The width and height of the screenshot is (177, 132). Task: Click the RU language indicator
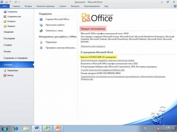[145, 128]
